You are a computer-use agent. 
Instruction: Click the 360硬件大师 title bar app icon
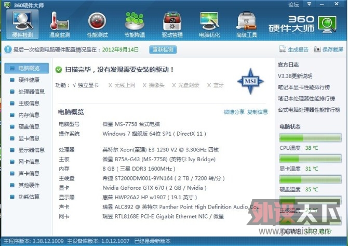7,5
